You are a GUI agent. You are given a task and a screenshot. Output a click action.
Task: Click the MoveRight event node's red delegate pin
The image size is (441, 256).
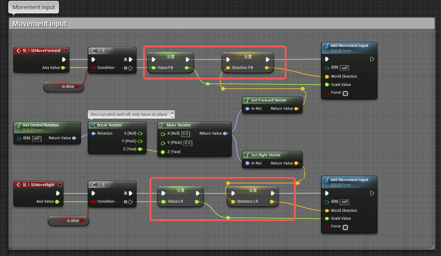tap(60, 185)
